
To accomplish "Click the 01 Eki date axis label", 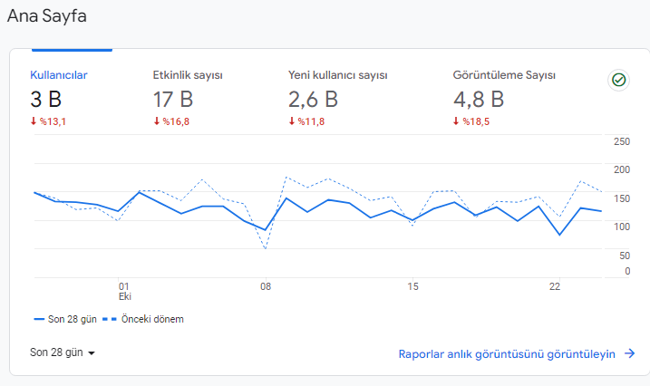I will pyautogui.click(x=124, y=292).
